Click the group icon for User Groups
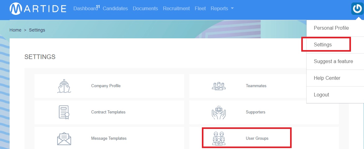The image size is (364, 149). [x=219, y=138]
